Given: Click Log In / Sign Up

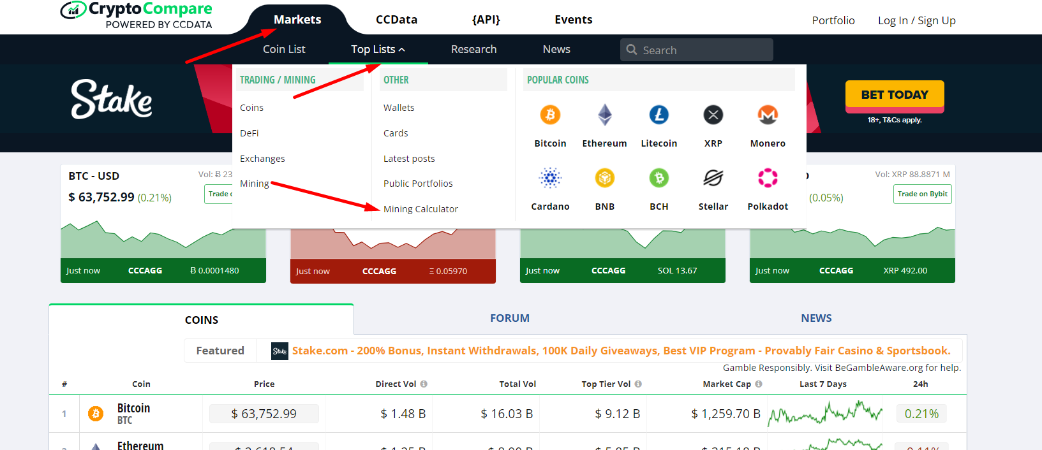Looking at the screenshot, I should click(916, 20).
